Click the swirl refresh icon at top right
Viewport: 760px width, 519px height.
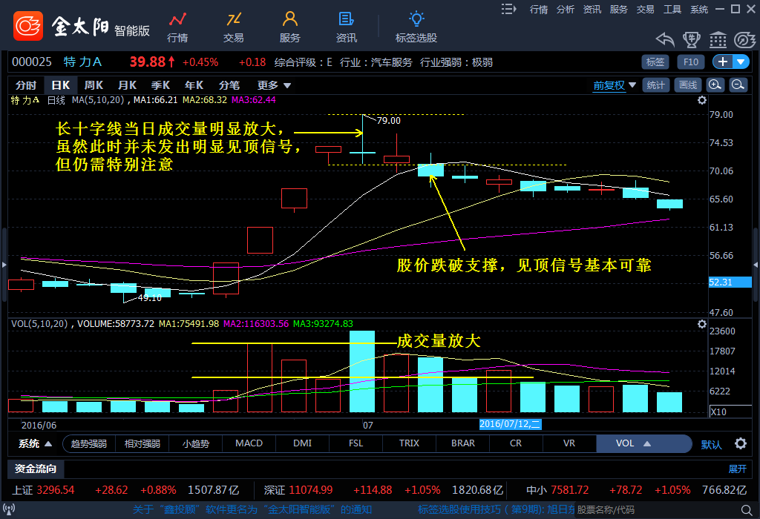pyautogui.click(x=745, y=40)
